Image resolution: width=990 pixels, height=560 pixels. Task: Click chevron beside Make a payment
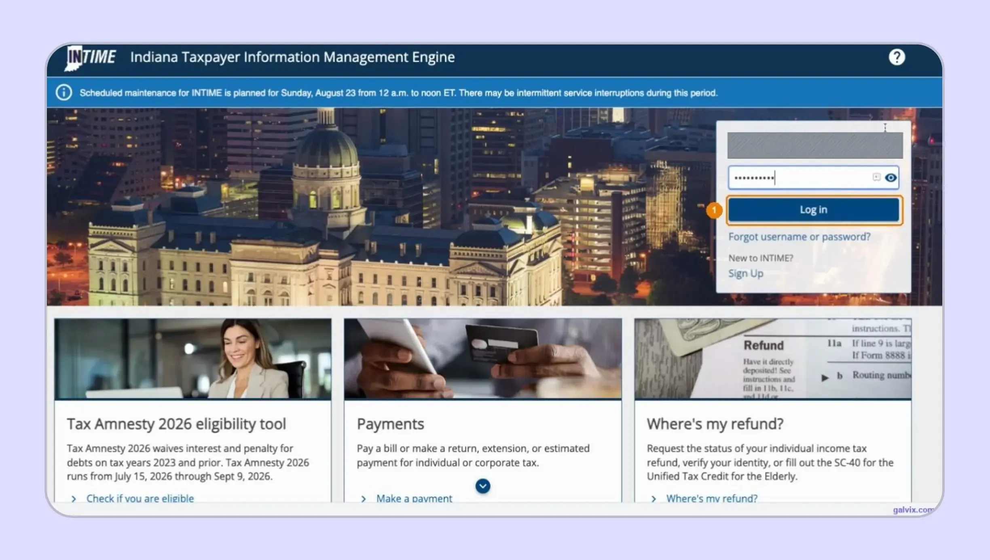click(364, 499)
